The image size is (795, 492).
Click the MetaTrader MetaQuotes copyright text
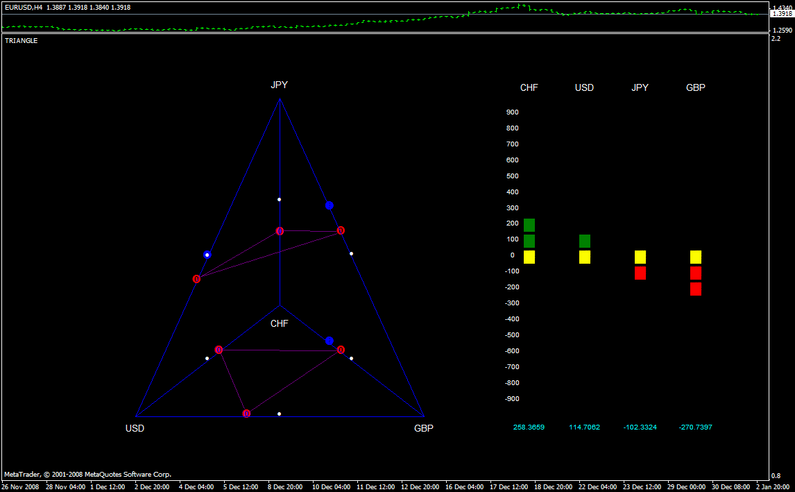tap(87, 475)
